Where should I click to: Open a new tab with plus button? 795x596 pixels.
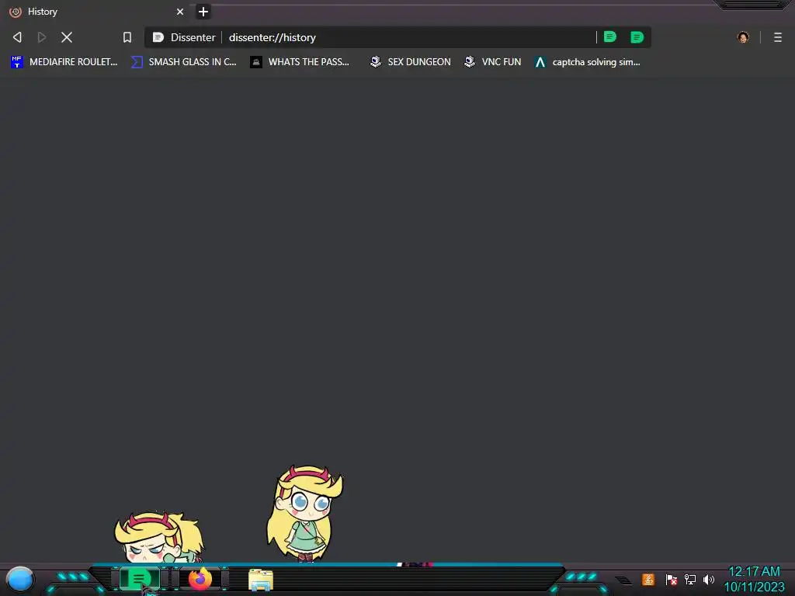(x=203, y=12)
